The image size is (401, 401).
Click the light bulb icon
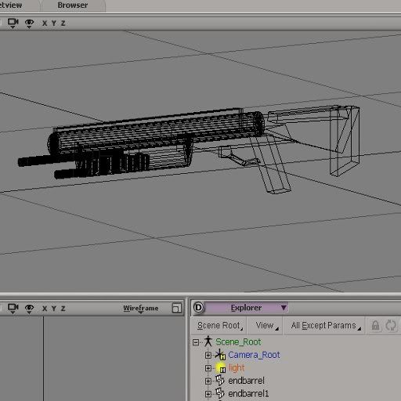tap(221, 368)
